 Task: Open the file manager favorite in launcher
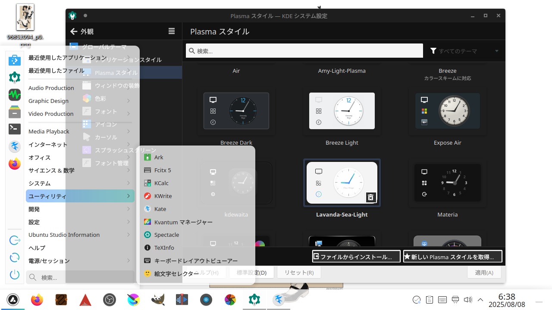[15, 112]
